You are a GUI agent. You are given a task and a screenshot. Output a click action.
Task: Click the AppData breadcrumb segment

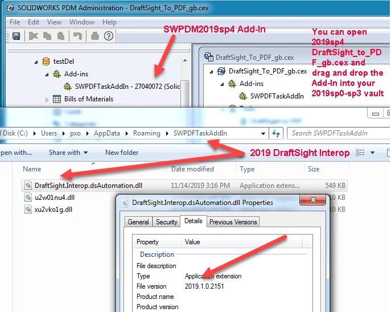107,133
